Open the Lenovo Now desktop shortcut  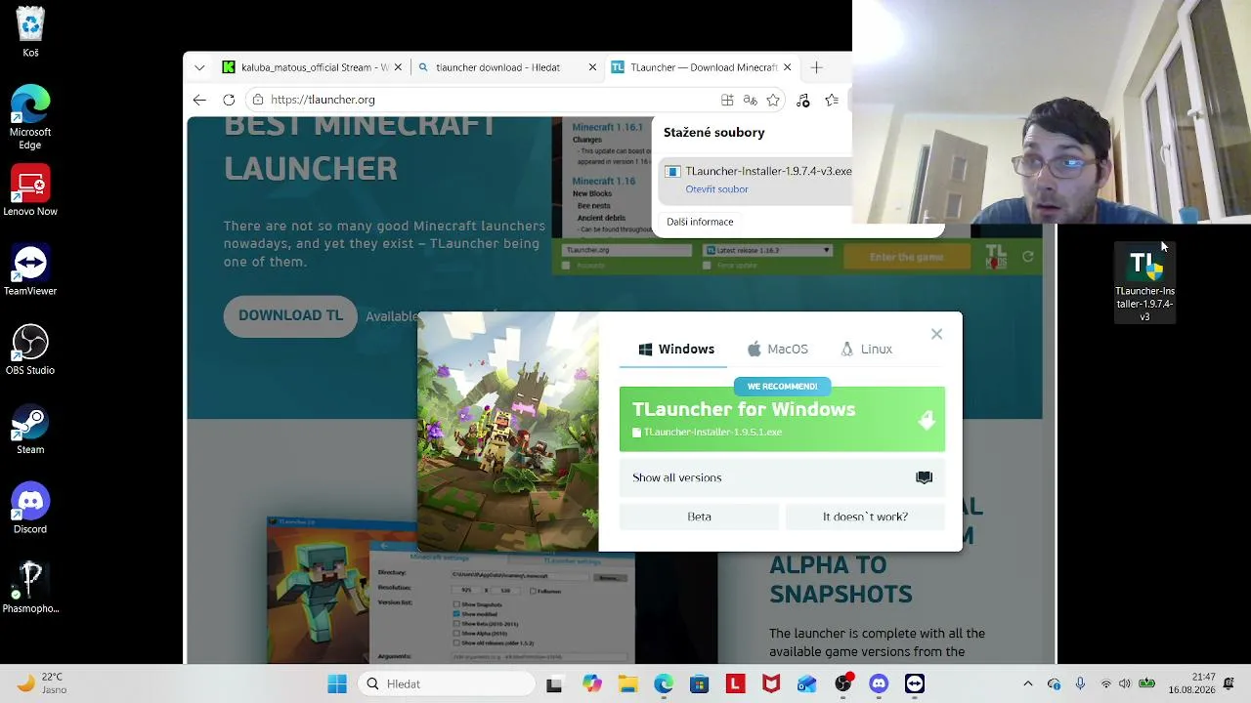[x=30, y=190]
